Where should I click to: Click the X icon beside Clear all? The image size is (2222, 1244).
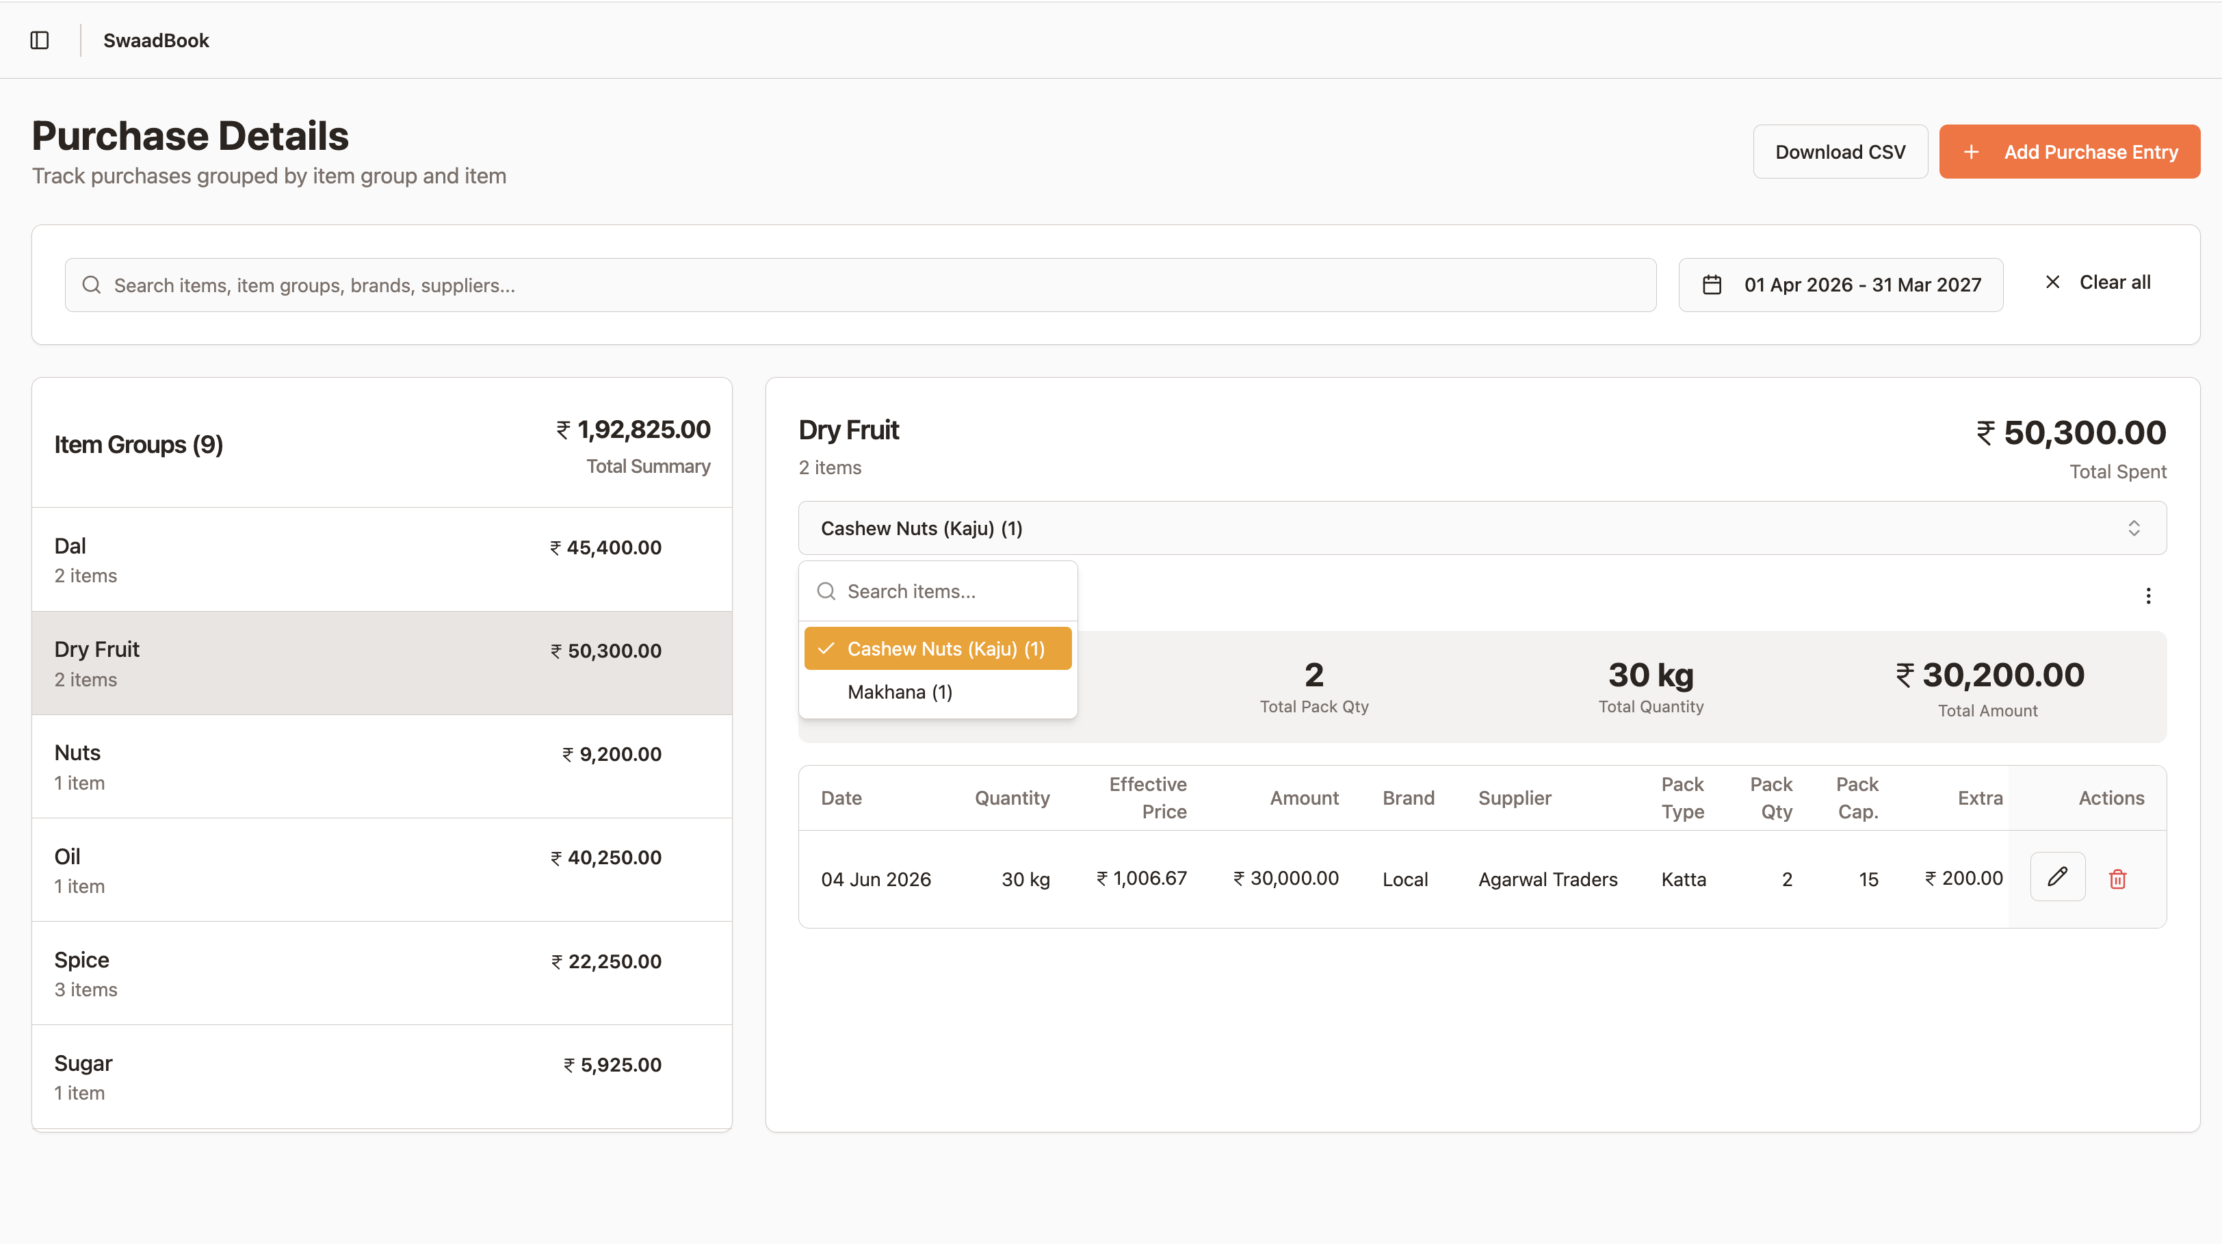pyautogui.click(x=2053, y=282)
